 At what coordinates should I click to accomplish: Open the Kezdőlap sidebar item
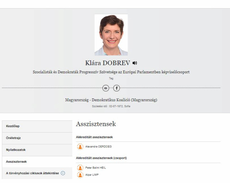point(37,127)
